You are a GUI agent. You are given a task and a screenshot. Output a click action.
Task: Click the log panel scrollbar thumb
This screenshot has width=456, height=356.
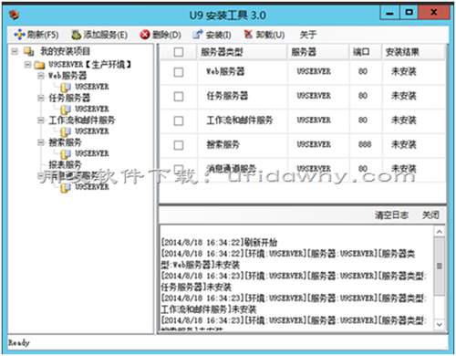tap(440, 267)
